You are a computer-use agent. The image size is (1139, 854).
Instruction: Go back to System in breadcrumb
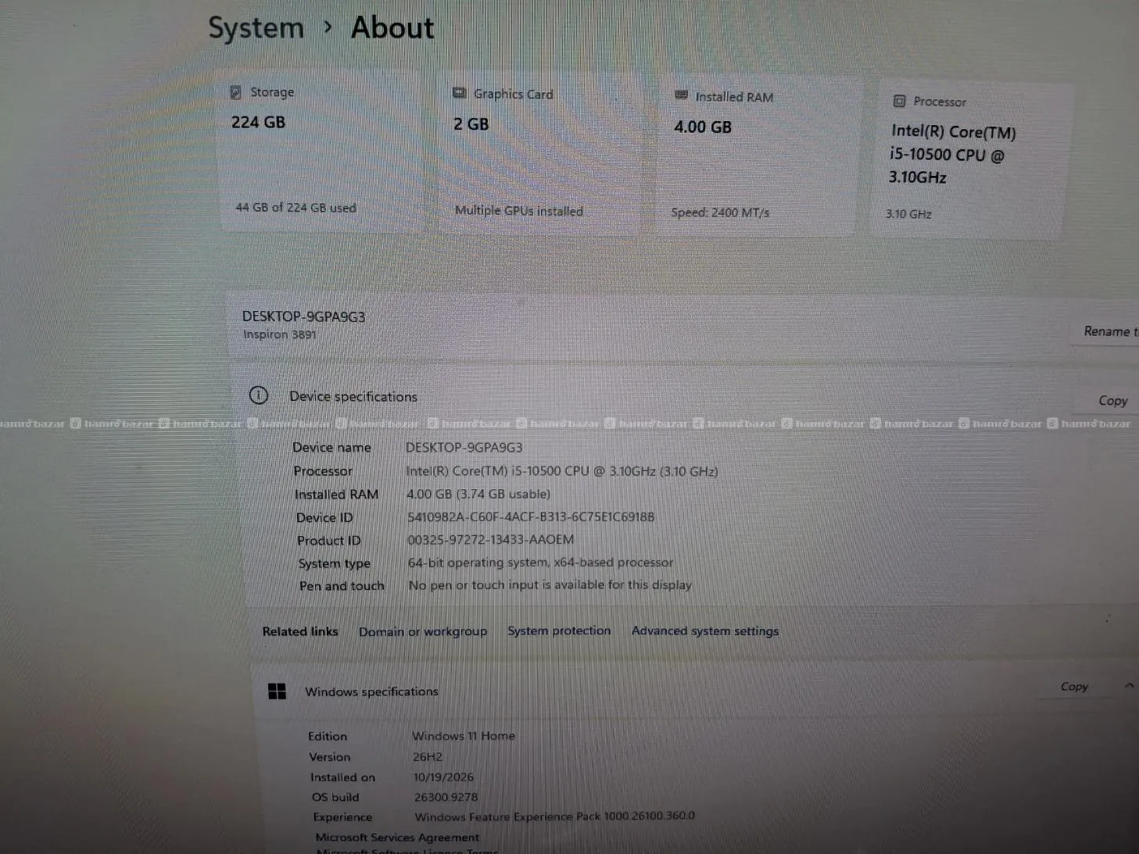click(256, 28)
